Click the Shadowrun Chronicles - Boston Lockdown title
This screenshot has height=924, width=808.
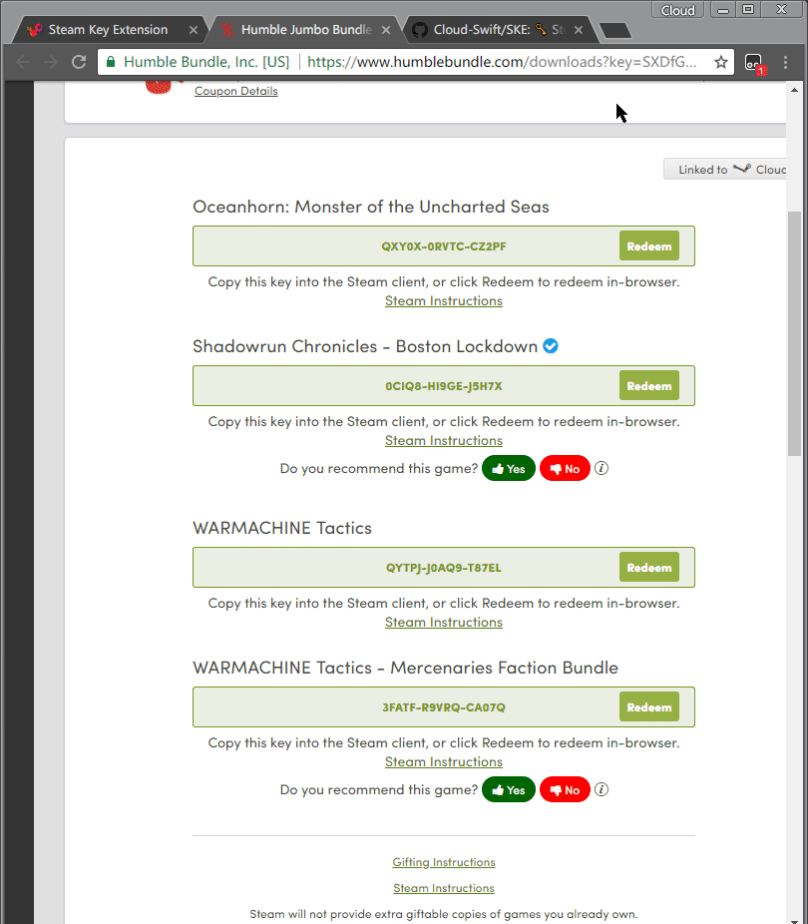click(365, 346)
